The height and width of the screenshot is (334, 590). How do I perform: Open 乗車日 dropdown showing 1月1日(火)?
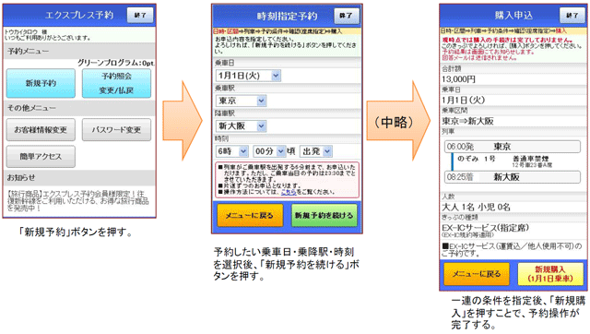click(248, 76)
